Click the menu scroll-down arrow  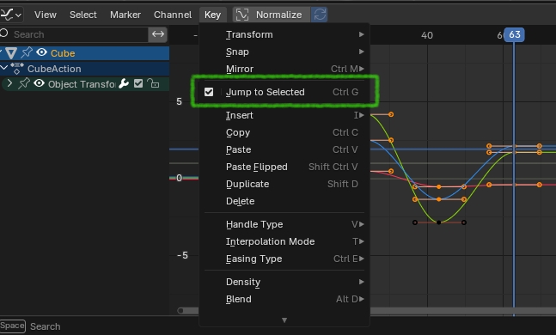coord(284,320)
